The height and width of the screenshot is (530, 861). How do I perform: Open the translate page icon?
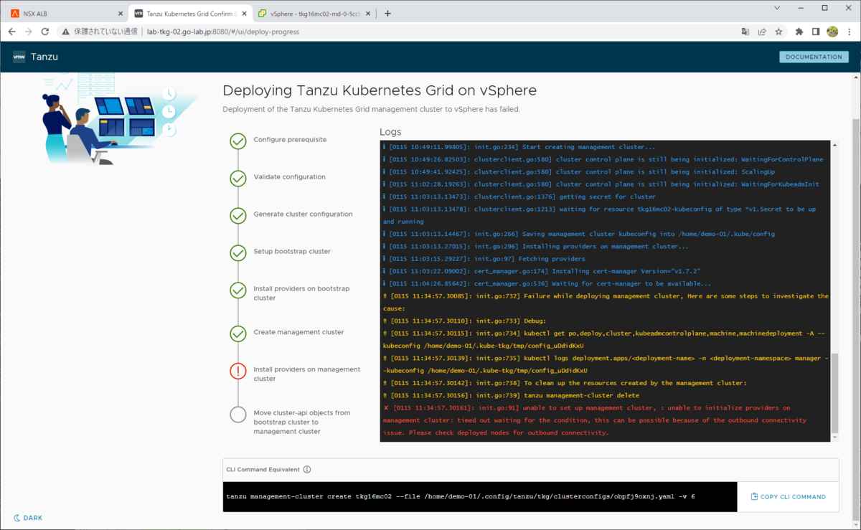[745, 32]
